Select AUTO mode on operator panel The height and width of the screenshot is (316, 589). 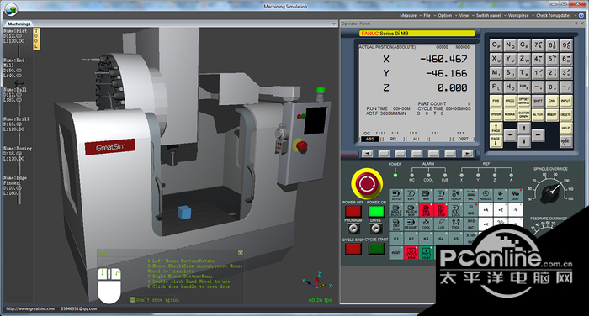pos(396,195)
